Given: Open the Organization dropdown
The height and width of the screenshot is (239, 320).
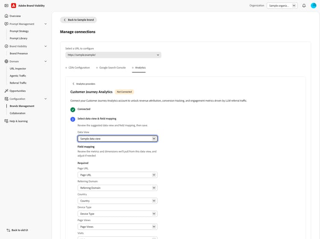Looking at the screenshot, I should (282, 6).
